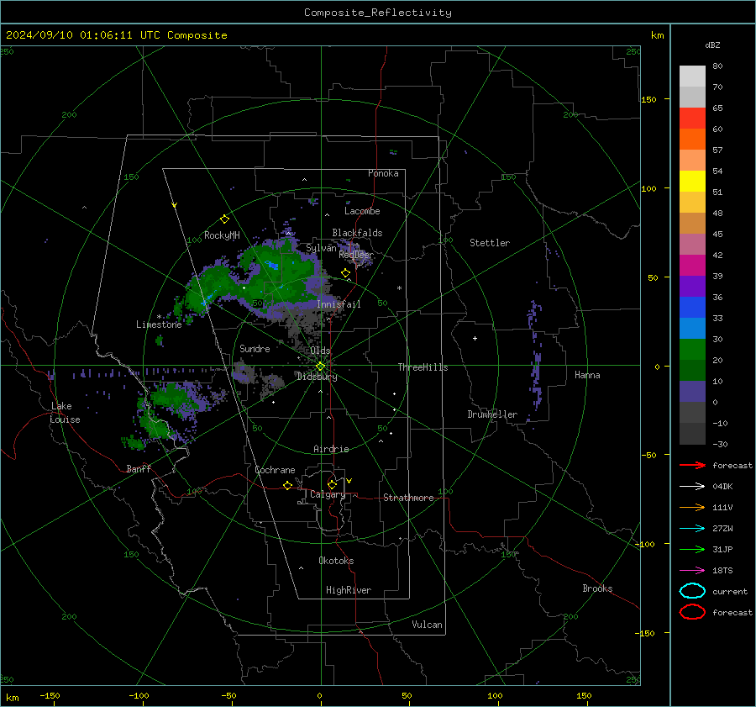Image resolution: width=756 pixels, height=707 pixels.
Task: Click the Composite_Reflectivity title
Action: point(378,13)
